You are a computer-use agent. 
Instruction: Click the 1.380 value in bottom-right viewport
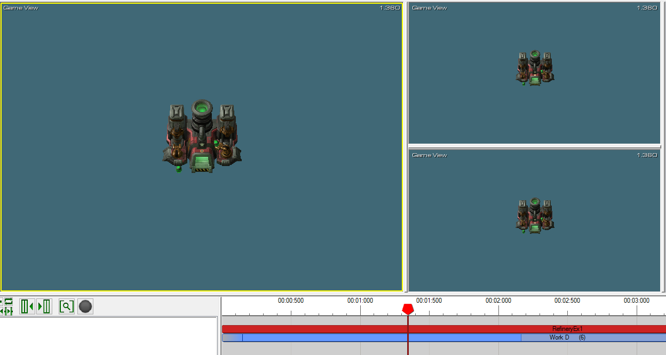coord(647,155)
